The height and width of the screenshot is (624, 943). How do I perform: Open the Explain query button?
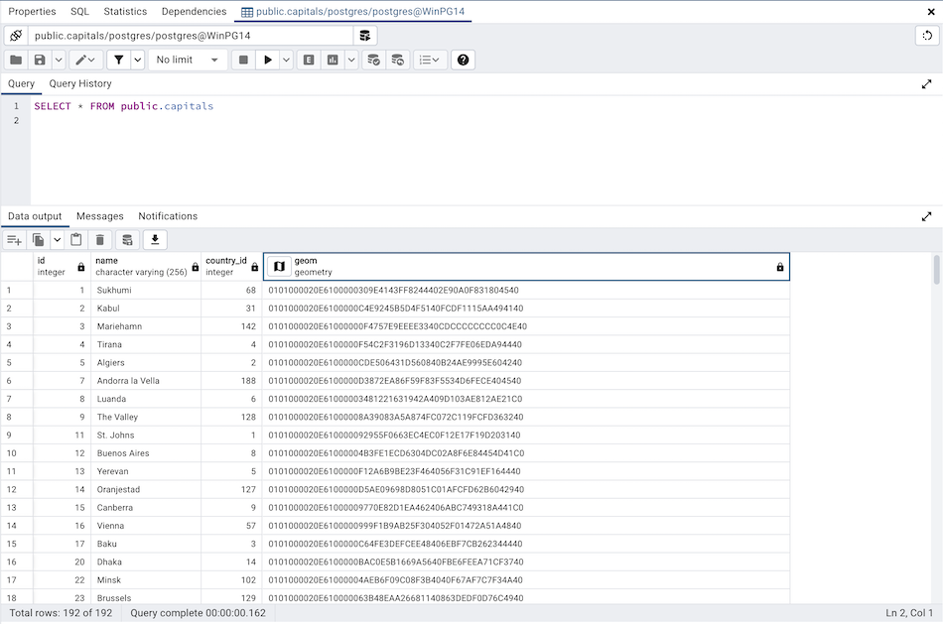coord(309,60)
